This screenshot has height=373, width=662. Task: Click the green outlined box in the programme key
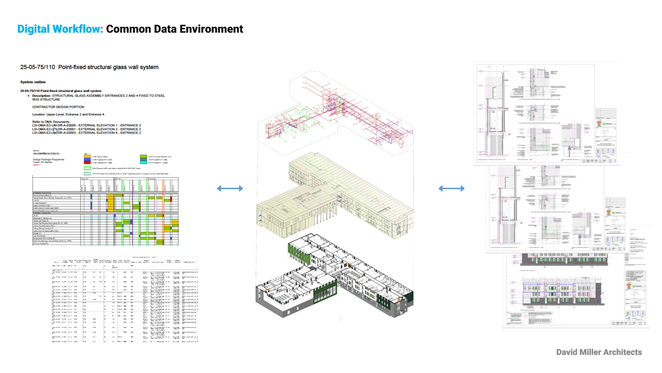[87, 168]
